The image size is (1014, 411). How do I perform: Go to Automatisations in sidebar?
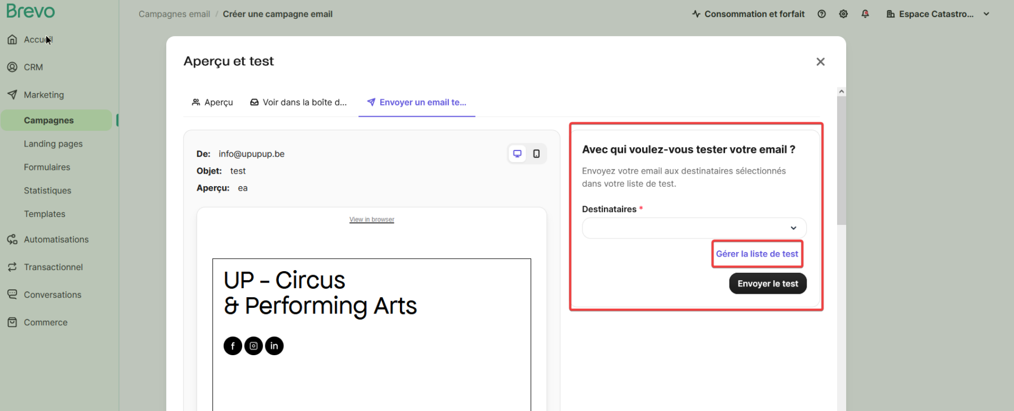click(56, 240)
